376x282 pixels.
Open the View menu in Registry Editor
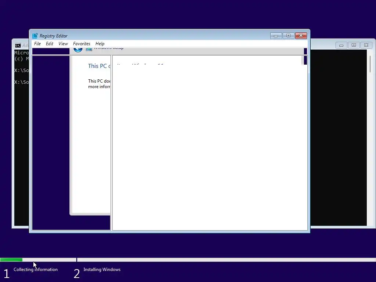[x=63, y=44]
